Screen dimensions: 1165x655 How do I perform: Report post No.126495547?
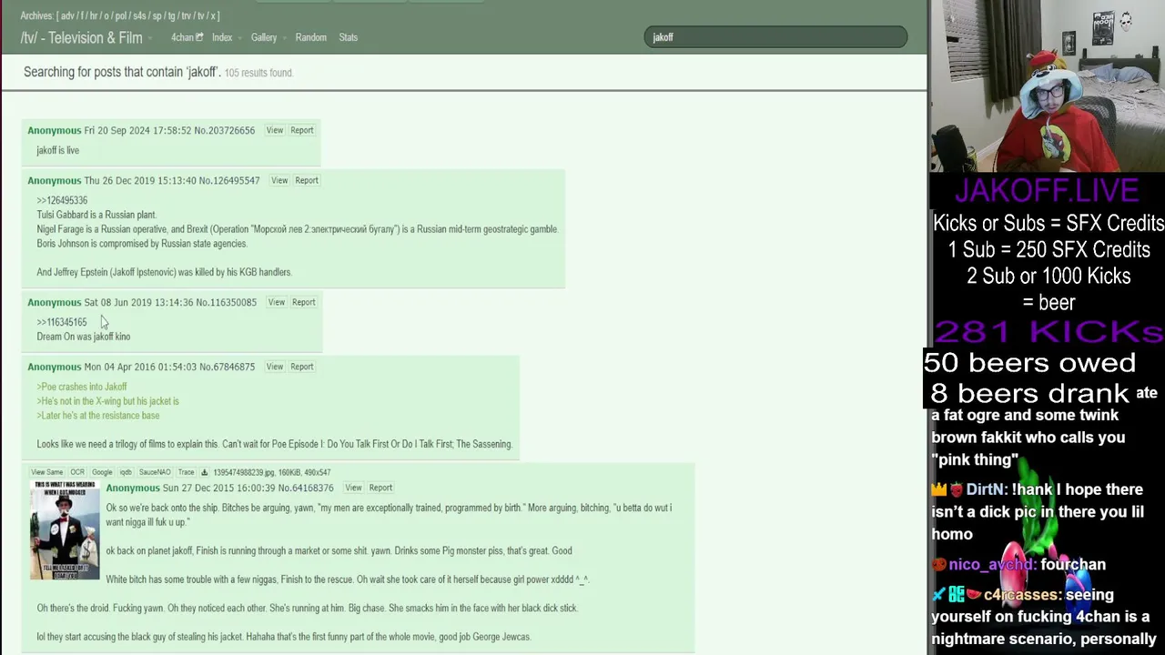(x=307, y=180)
